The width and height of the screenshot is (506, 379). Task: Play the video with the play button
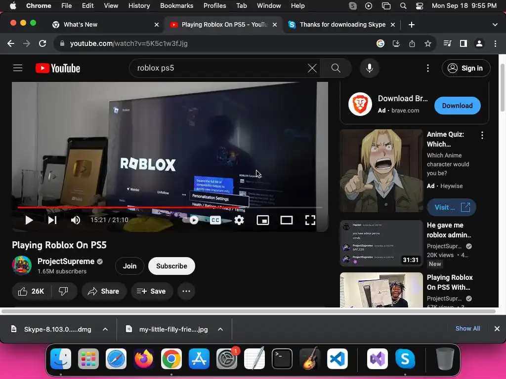[29, 220]
